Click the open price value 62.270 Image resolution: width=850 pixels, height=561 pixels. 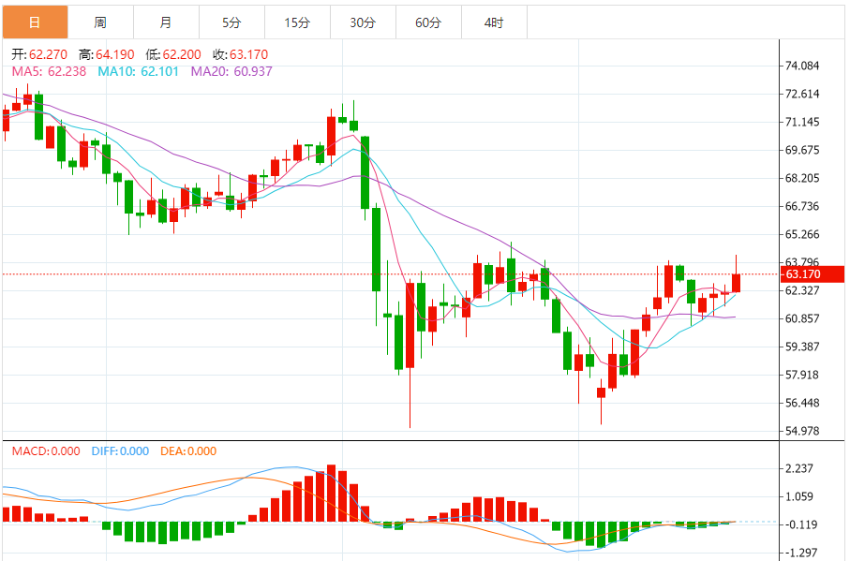click(x=48, y=54)
